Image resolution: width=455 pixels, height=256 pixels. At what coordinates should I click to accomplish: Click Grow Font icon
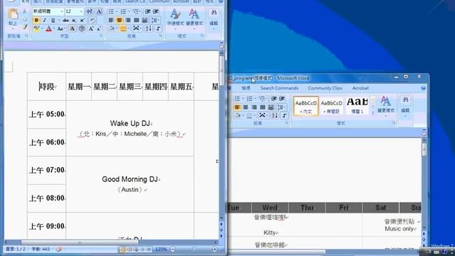(x=91, y=28)
